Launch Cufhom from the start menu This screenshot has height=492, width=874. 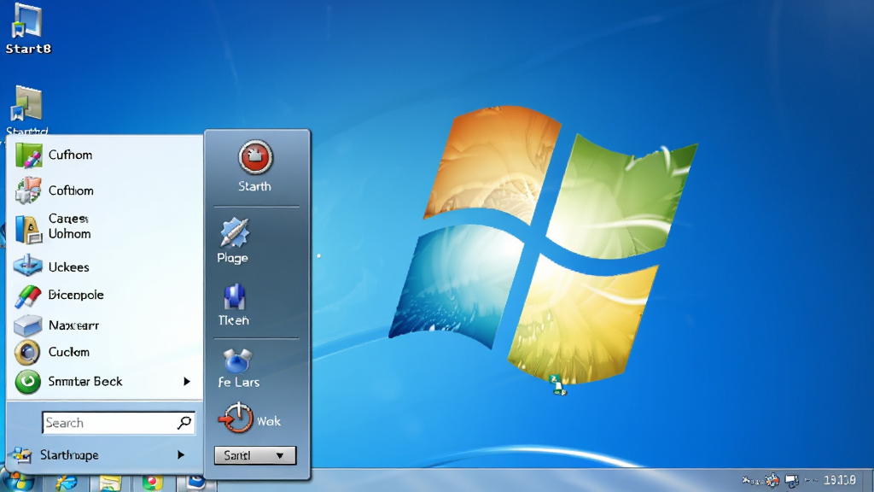105,155
